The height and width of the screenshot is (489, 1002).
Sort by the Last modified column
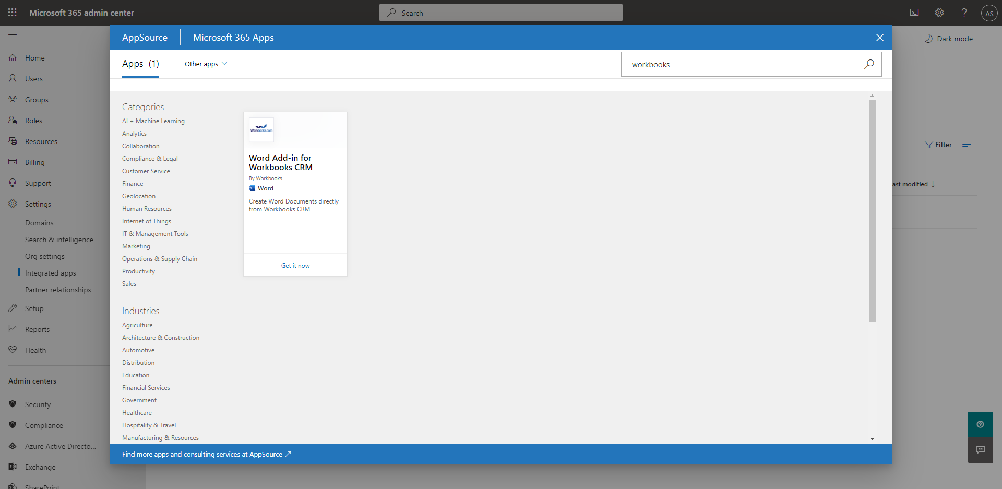913,184
